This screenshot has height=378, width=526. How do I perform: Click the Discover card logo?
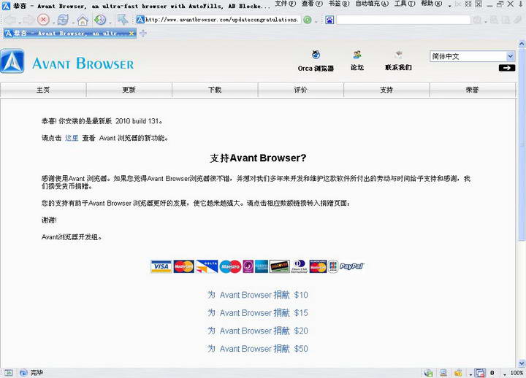click(279, 266)
